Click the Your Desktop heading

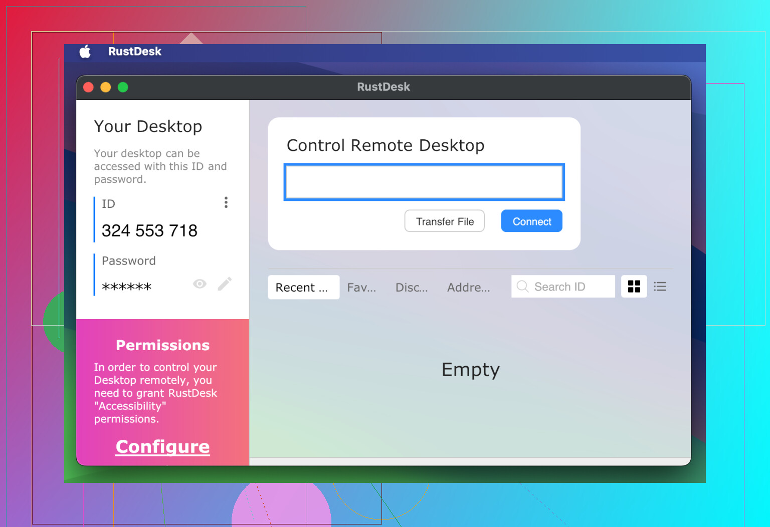(x=148, y=126)
